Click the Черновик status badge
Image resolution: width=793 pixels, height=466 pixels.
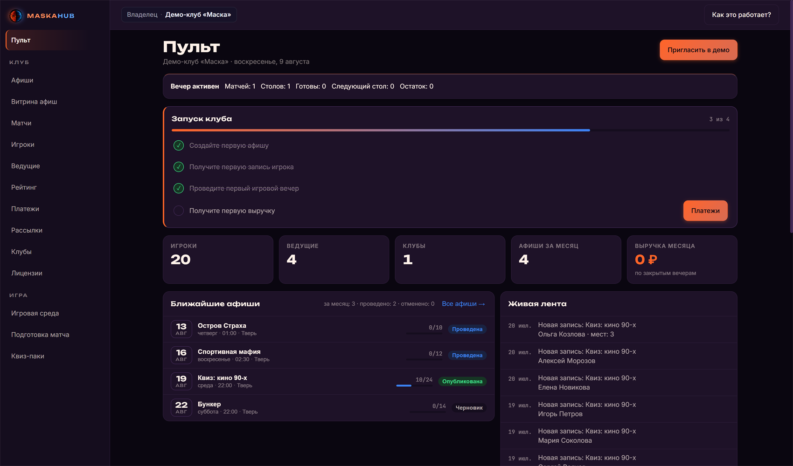click(x=469, y=408)
